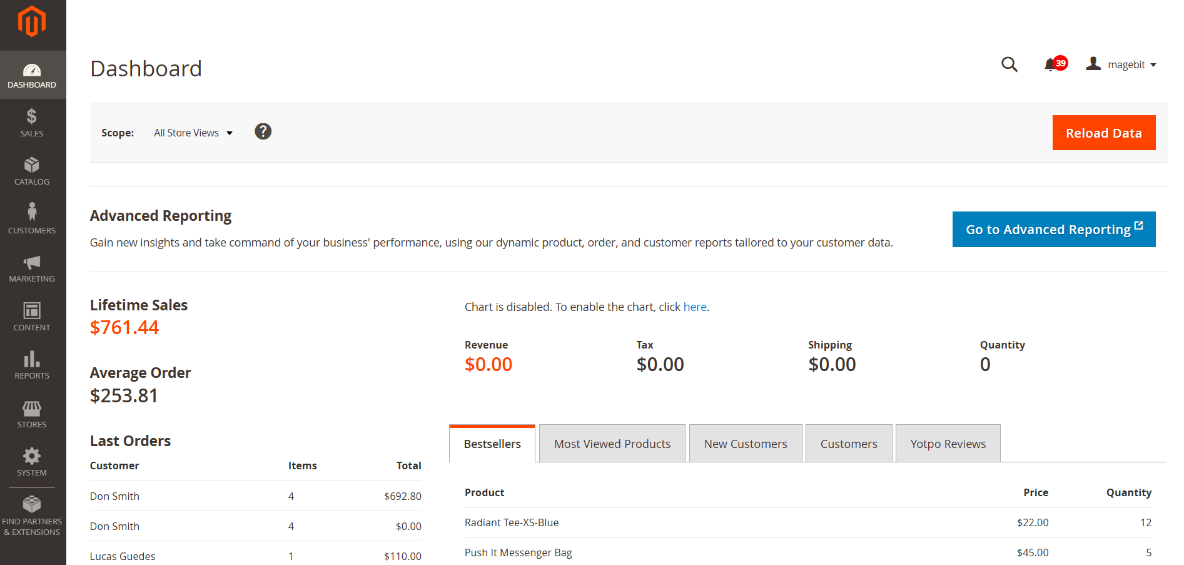Screen dimensions: 1184x565
Task: Open the System gear menu
Action: click(x=32, y=462)
